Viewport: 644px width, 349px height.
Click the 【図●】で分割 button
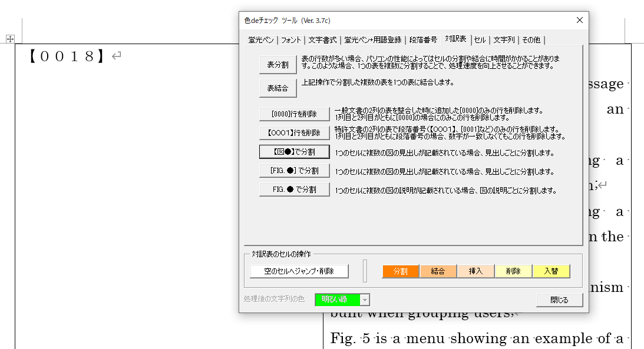(294, 152)
